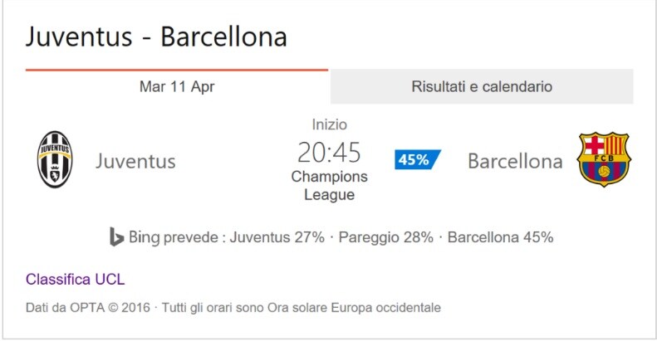Viewport: 657px width, 341px height.
Task: Click the FC Barcelona crest
Action: click(x=604, y=159)
